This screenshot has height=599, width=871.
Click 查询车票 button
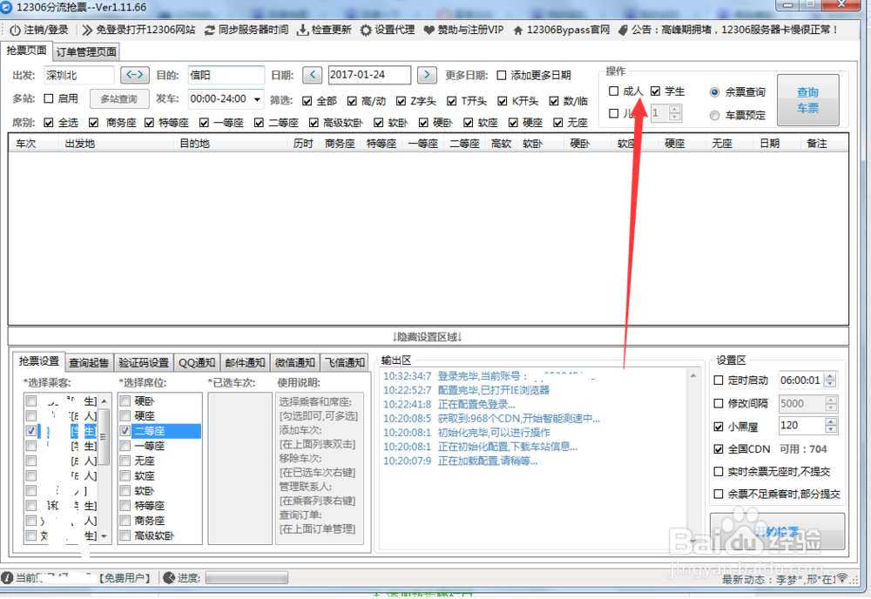(x=807, y=100)
